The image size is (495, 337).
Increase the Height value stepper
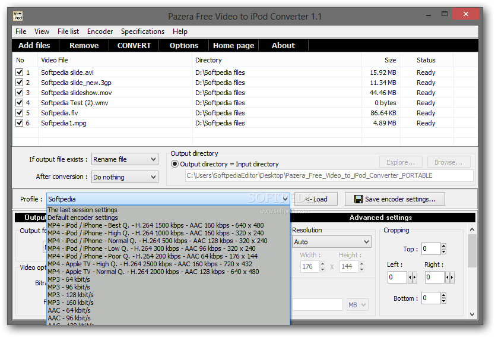362,264
